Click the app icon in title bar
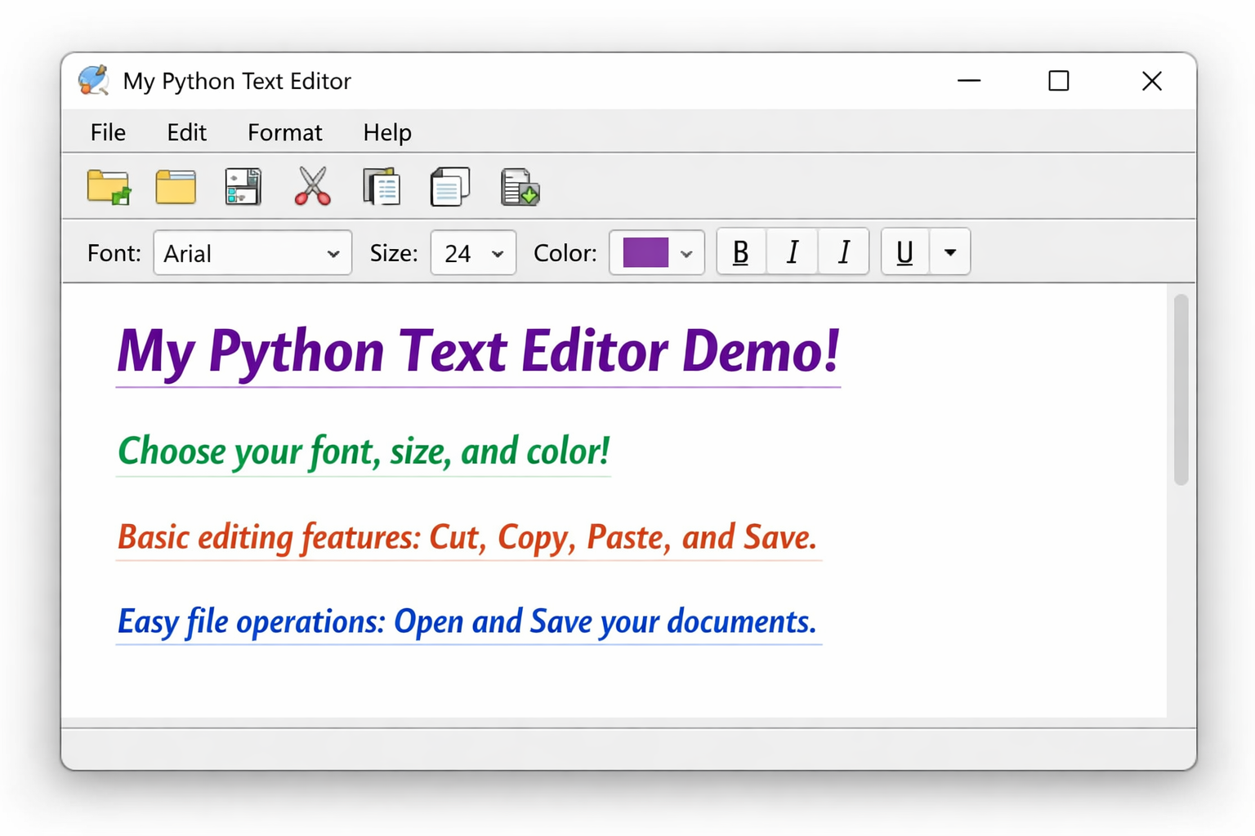This screenshot has width=1255, height=836. (x=94, y=81)
